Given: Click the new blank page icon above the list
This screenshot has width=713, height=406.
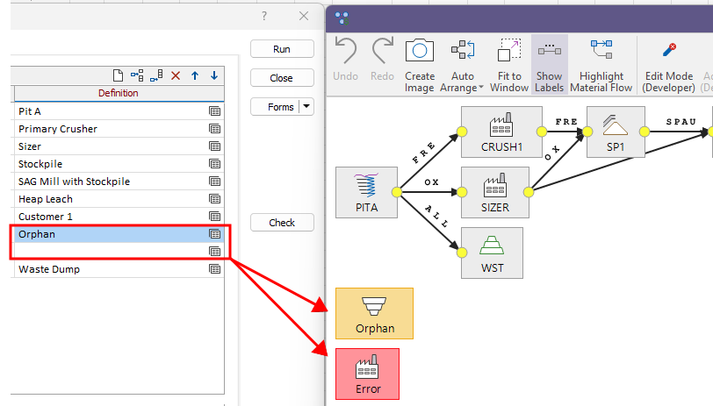Looking at the screenshot, I should [x=119, y=76].
